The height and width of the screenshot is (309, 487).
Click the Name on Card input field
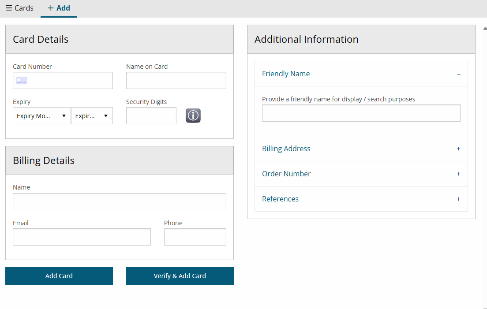coord(176,81)
